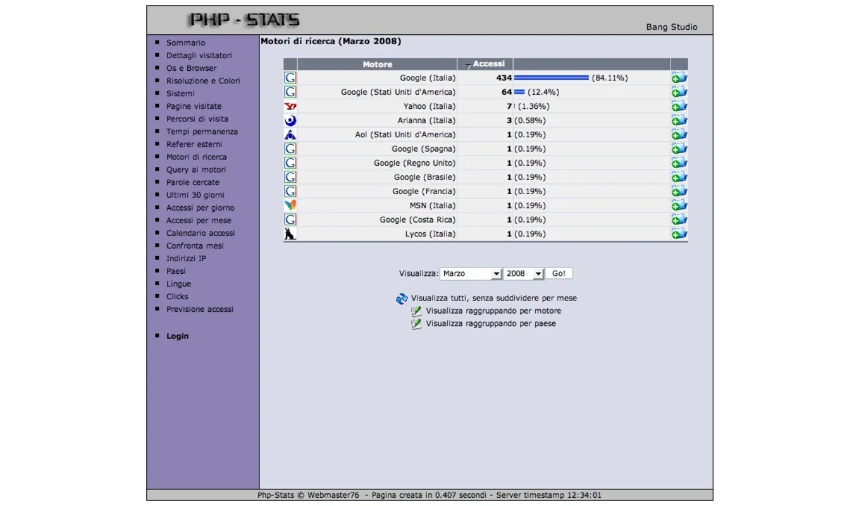Screen dimensions: 859x506
Task: Open details folder icon for Google (Stati Uniti d'America)
Action: 679,92
